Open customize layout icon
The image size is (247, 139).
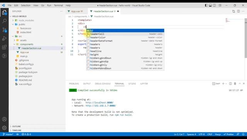220,5
